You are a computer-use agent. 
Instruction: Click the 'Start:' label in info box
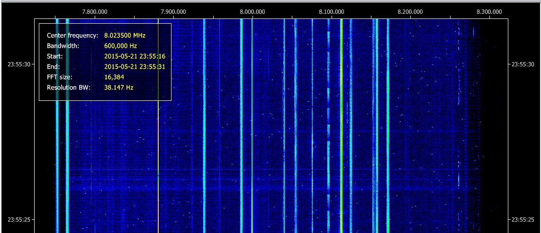point(55,56)
